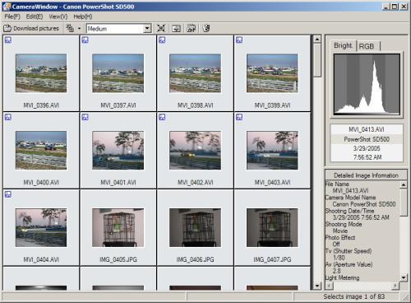
Task: Click the Download pictures button
Action: point(31,28)
